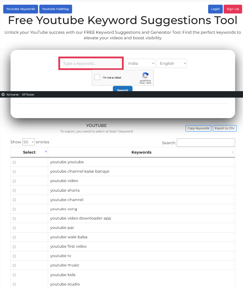Tick the youtube shorts checkbox
The width and height of the screenshot is (243, 289).
14,191
